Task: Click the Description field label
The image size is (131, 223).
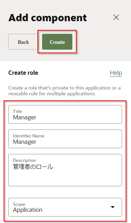Action: [x=24, y=160]
